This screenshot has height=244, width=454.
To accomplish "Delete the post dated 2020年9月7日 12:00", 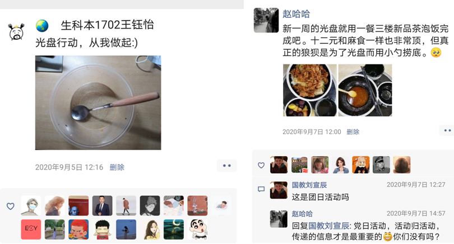I will coord(353,132).
